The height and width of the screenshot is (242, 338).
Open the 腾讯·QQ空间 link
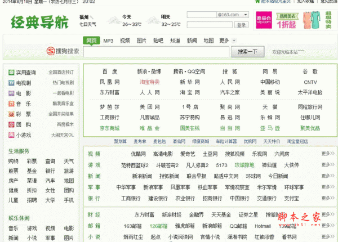[x=189, y=71]
